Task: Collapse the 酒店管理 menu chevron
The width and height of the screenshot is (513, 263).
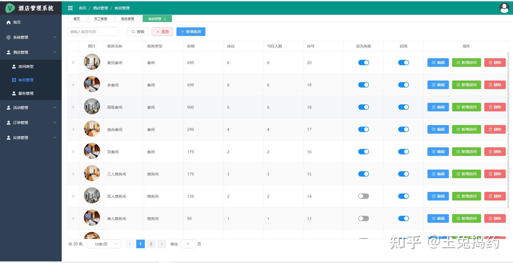Action: [x=55, y=52]
